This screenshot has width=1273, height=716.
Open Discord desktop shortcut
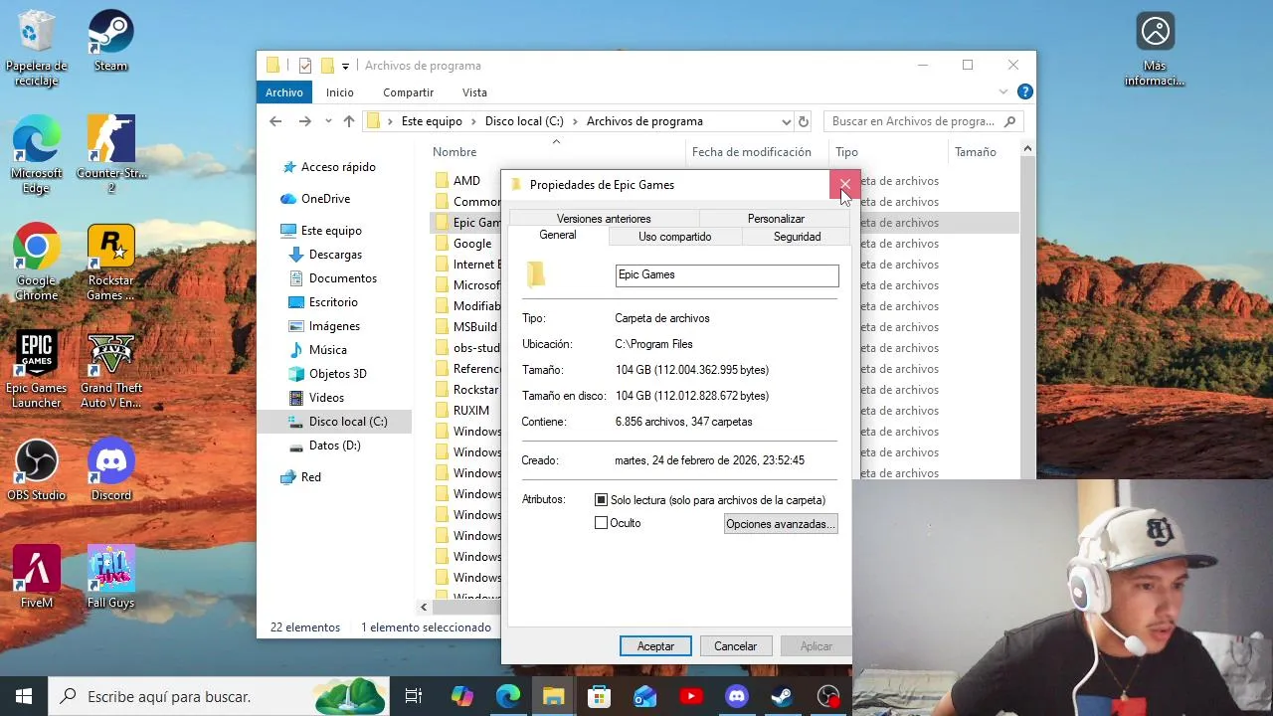[x=111, y=469]
